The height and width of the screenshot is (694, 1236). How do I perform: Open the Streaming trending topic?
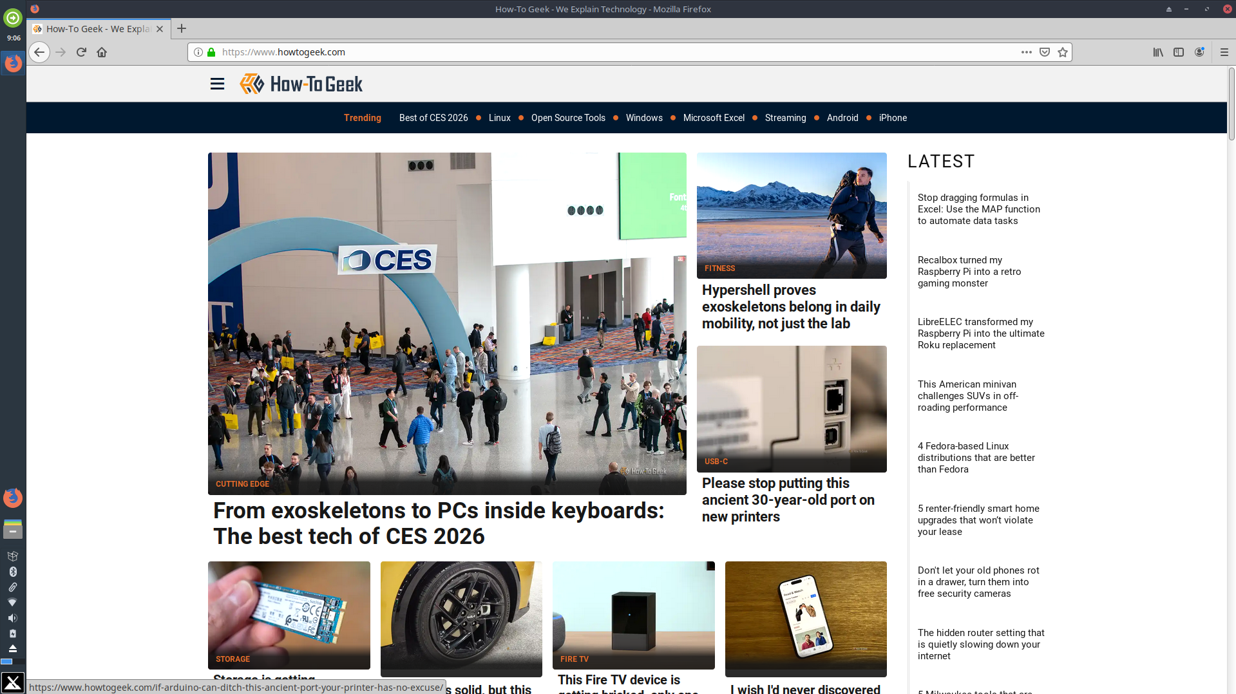point(785,118)
